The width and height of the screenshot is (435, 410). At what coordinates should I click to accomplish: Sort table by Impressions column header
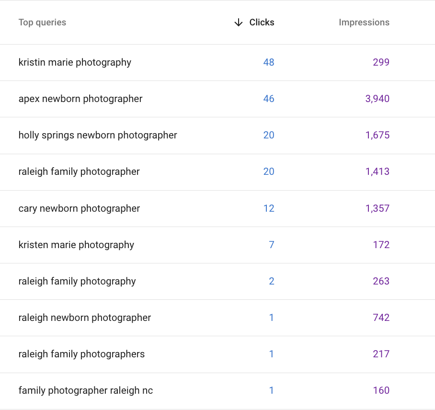click(364, 23)
